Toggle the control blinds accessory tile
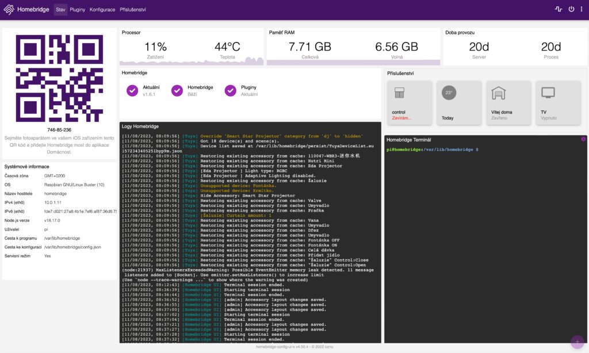This screenshot has width=589, height=353. tap(409, 102)
